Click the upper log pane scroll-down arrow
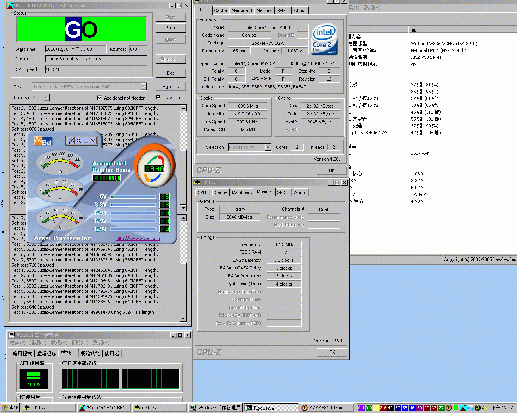 (x=183, y=208)
